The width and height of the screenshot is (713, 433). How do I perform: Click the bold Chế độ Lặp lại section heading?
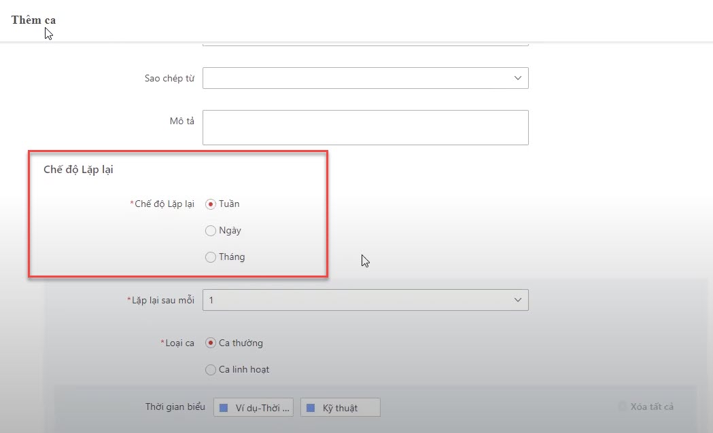click(78, 170)
